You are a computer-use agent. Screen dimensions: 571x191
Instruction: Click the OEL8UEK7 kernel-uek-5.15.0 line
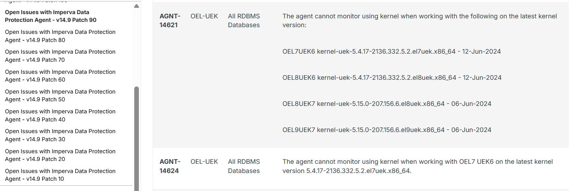387,104
